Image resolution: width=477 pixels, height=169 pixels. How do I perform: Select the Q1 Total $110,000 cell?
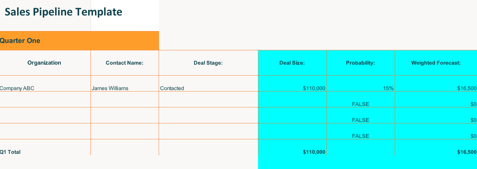(292, 147)
